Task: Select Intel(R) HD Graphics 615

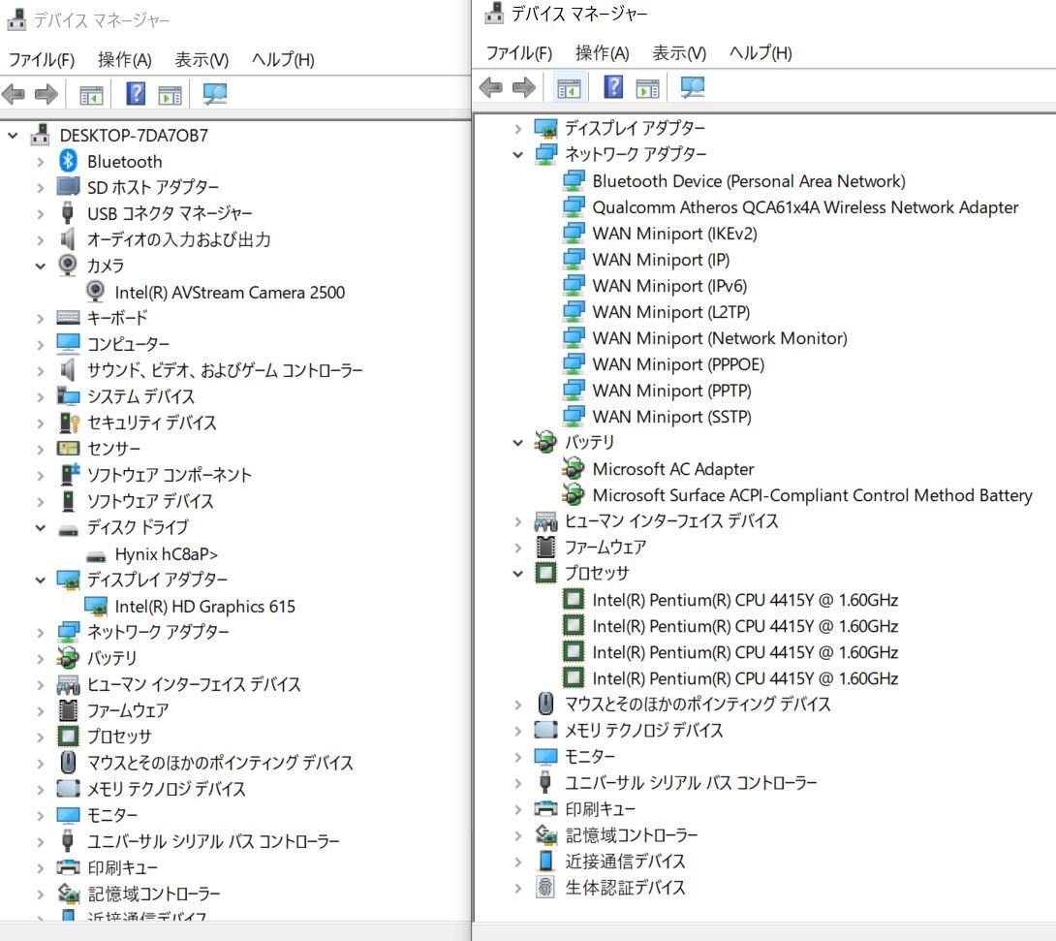Action: point(204,607)
